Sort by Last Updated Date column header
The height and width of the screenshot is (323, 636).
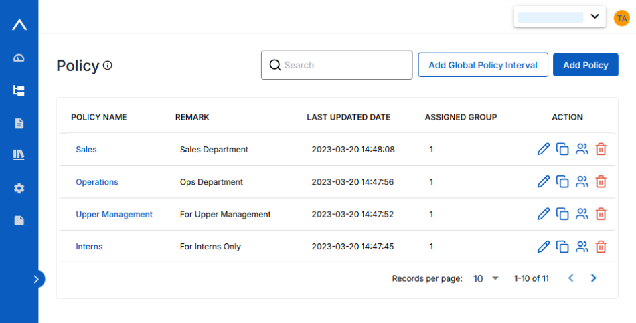coord(348,117)
